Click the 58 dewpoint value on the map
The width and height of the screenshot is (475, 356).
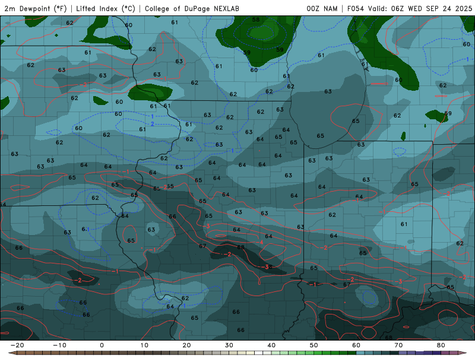point(256,20)
